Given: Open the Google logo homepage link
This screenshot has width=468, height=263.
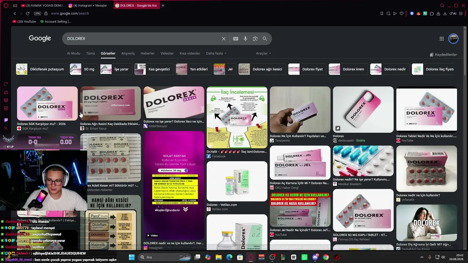Looking at the screenshot, I should (40, 38).
